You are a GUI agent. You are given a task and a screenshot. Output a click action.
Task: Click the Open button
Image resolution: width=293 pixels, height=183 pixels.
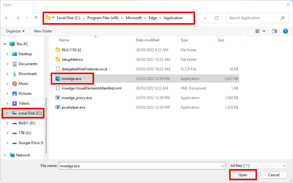pyautogui.click(x=243, y=175)
